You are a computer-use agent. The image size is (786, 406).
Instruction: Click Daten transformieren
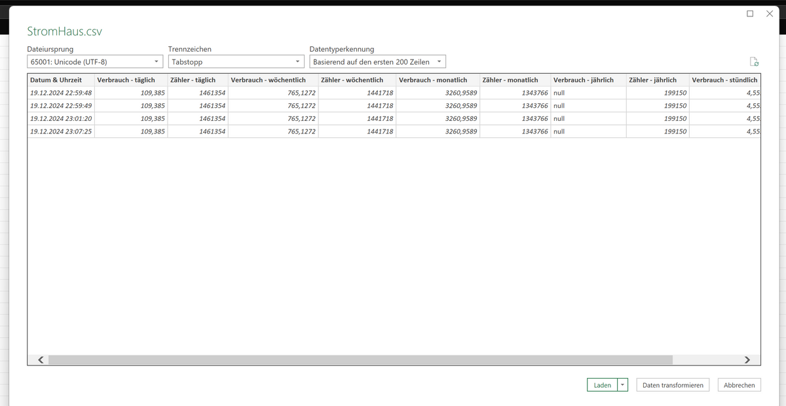[673, 385]
